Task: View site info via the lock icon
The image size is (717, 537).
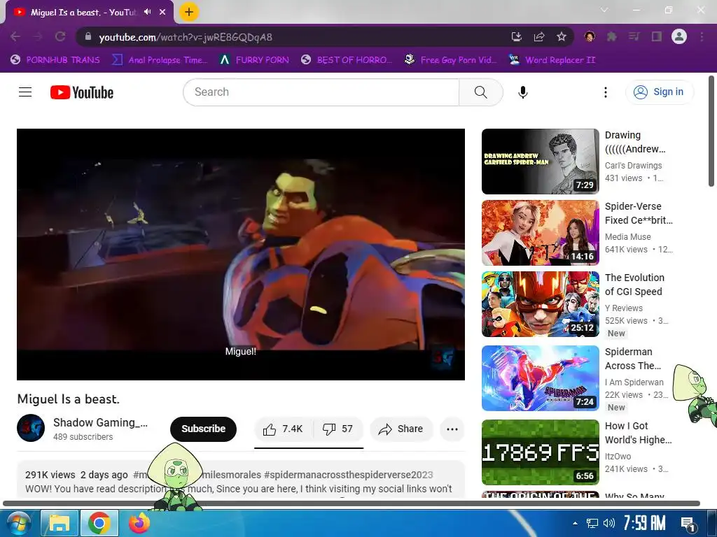Action: click(88, 36)
